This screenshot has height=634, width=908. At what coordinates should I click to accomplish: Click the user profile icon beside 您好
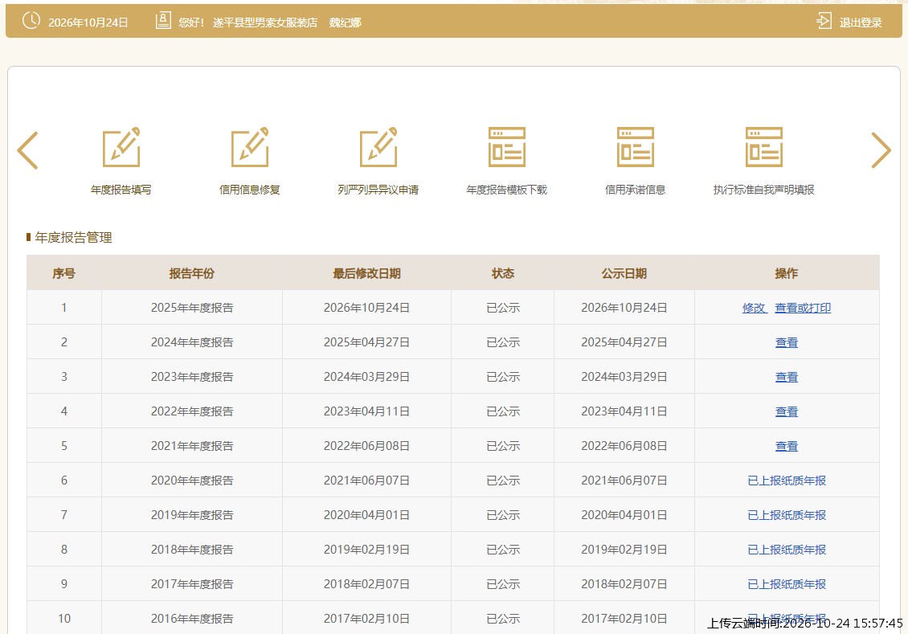[x=163, y=21]
